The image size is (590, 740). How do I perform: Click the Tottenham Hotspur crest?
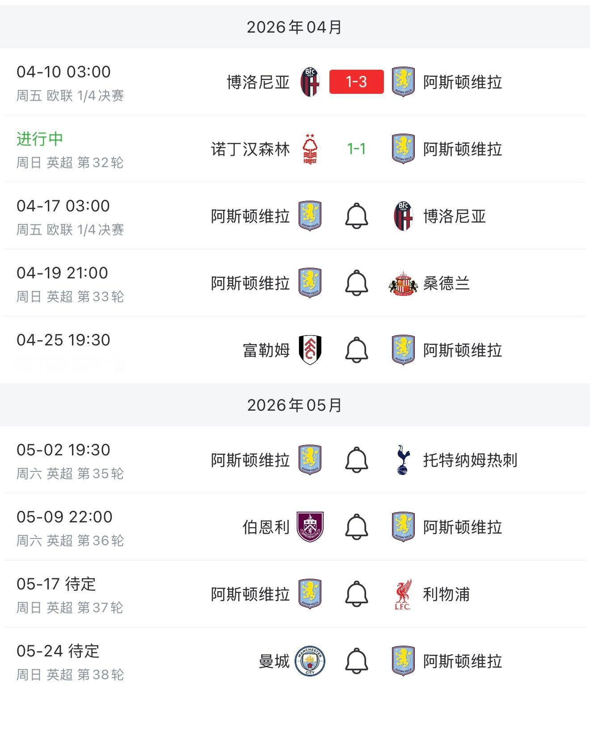coord(403,460)
